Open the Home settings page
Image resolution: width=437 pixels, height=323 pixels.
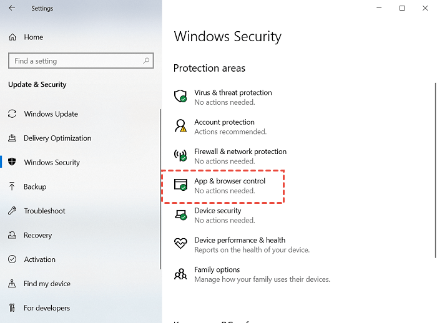coord(33,37)
